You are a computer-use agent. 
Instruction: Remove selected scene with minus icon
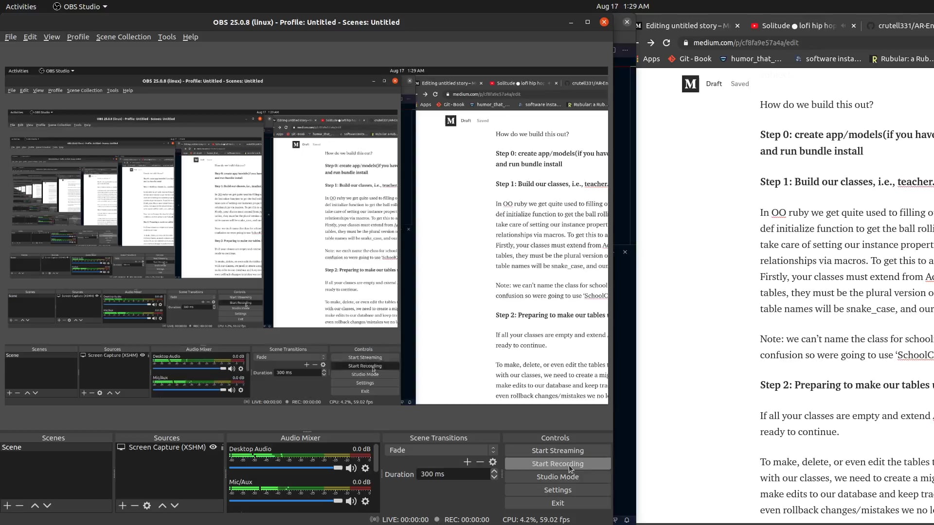(x=19, y=506)
